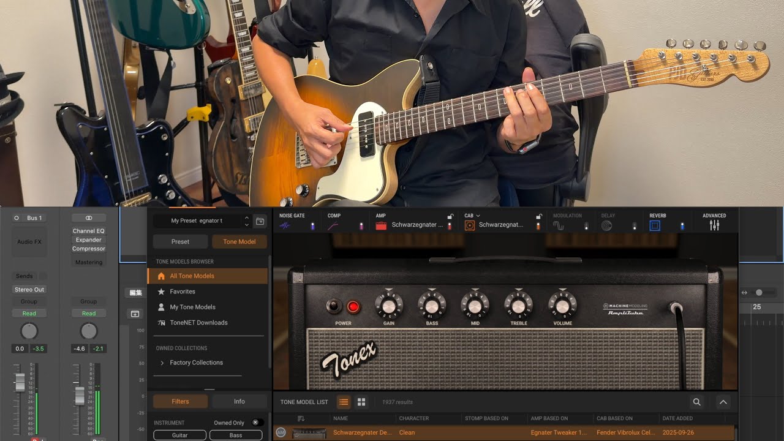The width and height of the screenshot is (784, 441).
Task: Sort by DATE ADDED column header
Action: coord(677,418)
